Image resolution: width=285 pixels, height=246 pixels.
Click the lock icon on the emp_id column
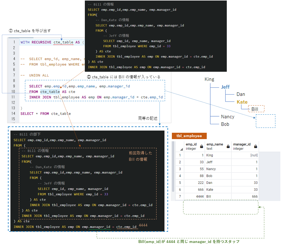click(x=201, y=146)
